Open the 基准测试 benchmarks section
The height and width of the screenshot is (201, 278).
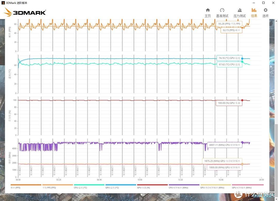222,13
